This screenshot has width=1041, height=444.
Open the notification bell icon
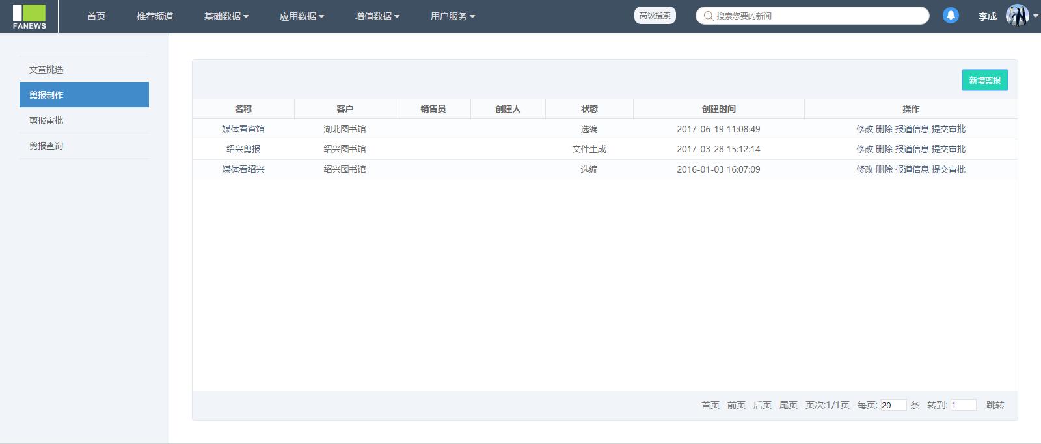click(951, 16)
